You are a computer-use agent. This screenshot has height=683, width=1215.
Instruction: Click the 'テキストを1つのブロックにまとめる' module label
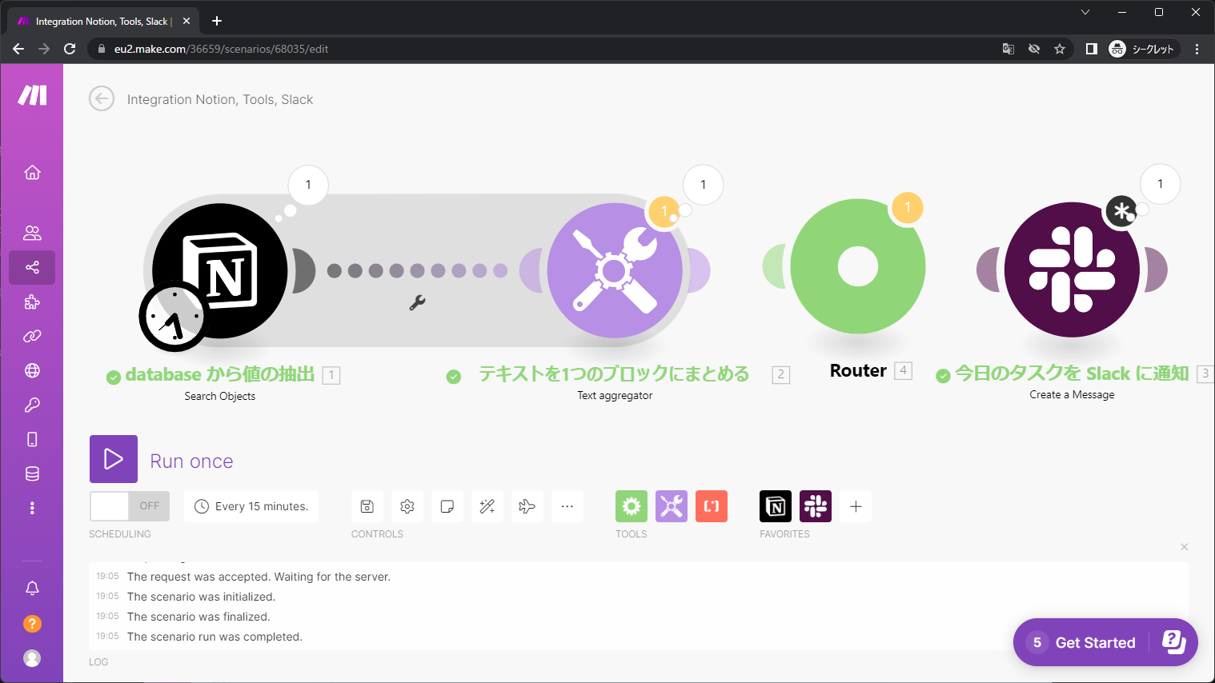click(x=614, y=373)
